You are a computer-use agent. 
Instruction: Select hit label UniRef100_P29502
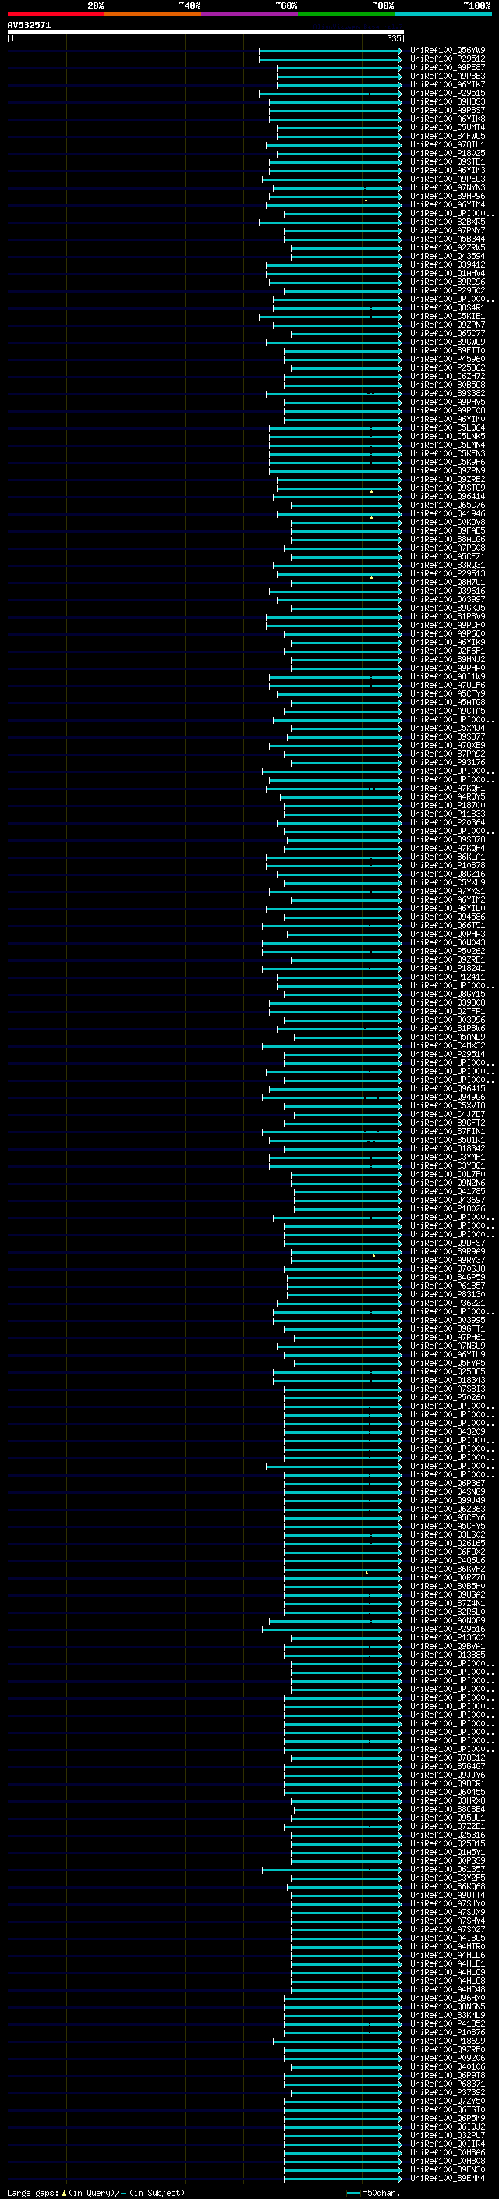[448, 290]
